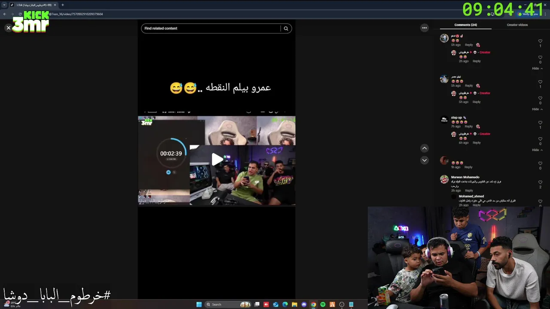Reply to step up comment
This screenshot has width=550, height=309.
coord(469,127)
